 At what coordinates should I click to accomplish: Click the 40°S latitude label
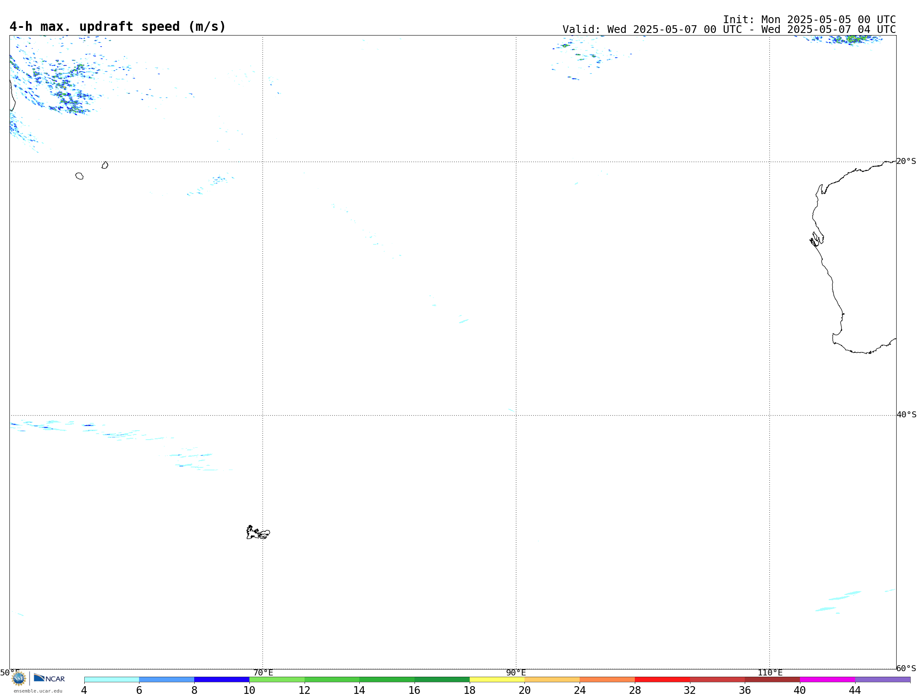coord(906,415)
